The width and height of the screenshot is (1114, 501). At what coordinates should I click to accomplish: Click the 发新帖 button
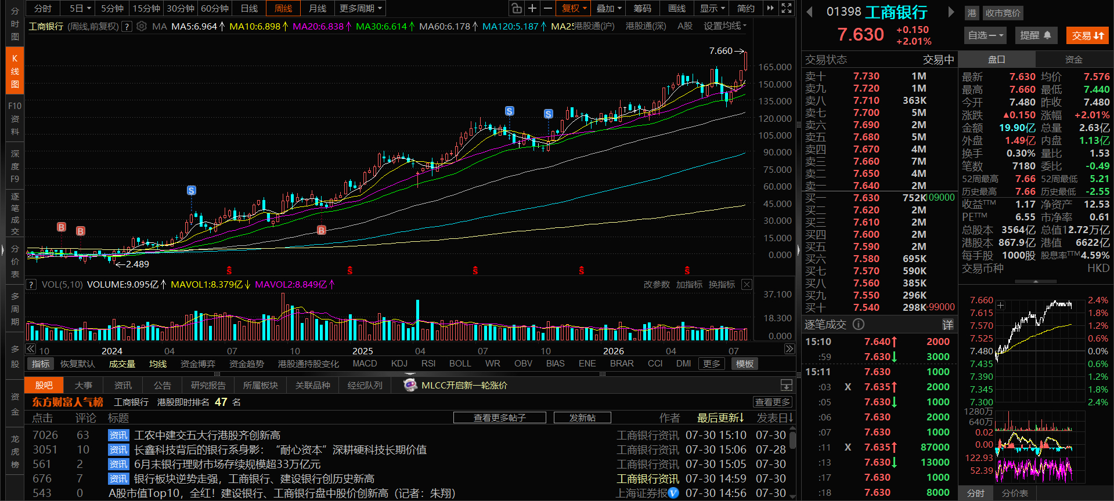(x=582, y=418)
